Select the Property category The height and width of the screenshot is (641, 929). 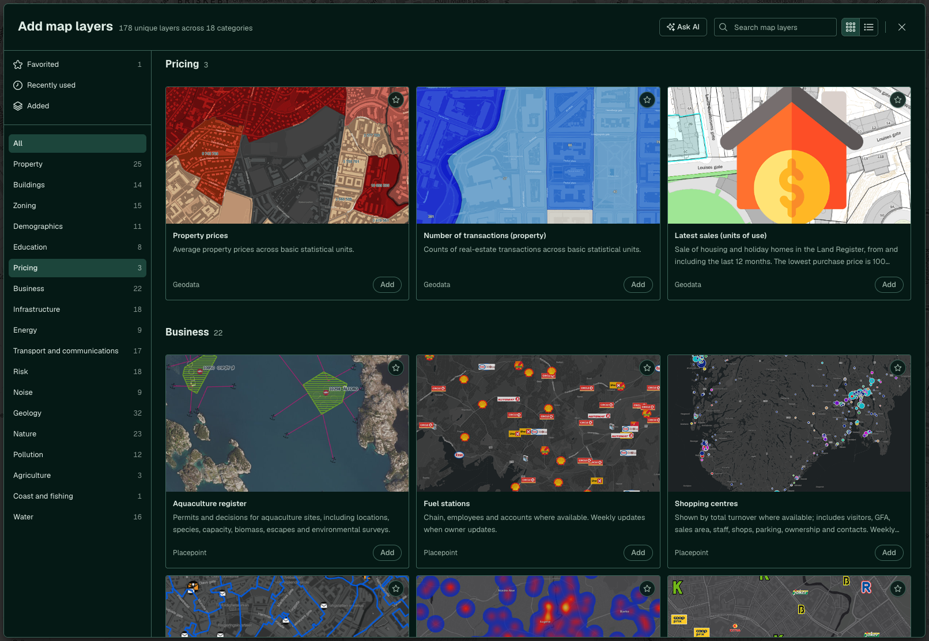[77, 164]
